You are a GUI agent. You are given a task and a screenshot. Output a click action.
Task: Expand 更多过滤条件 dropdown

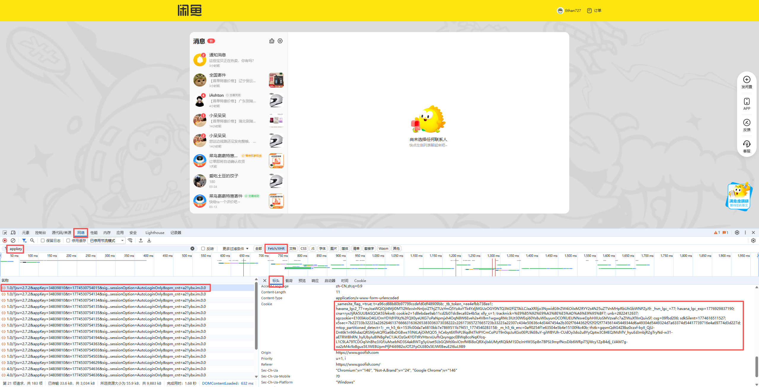pyautogui.click(x=235, y=249)
